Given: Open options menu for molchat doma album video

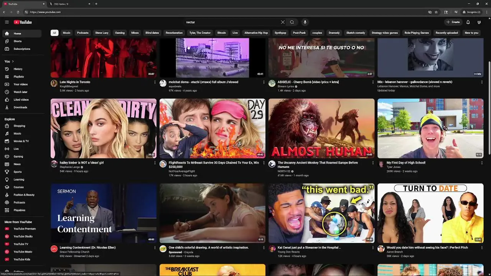Looking at the screenshot, I should pyautogui.click(x=264, y=82).
